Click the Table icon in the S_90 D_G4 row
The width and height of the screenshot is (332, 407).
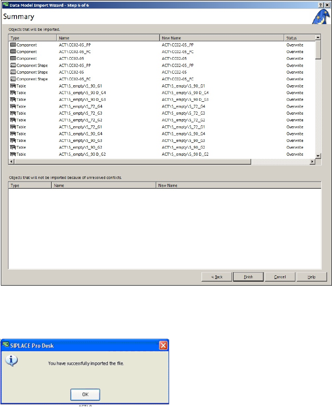point(13,92)
